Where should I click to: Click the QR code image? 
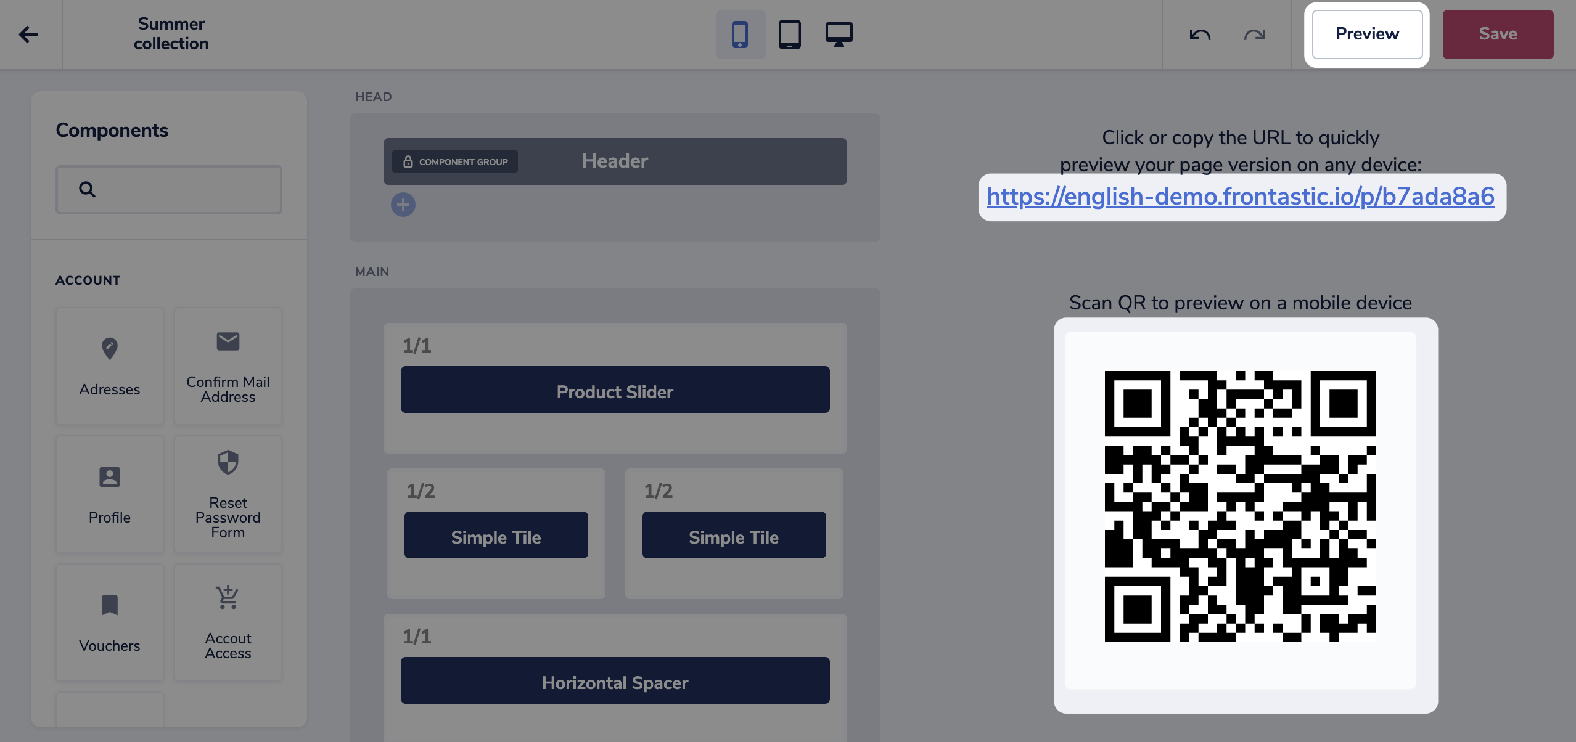[1240, 507]
